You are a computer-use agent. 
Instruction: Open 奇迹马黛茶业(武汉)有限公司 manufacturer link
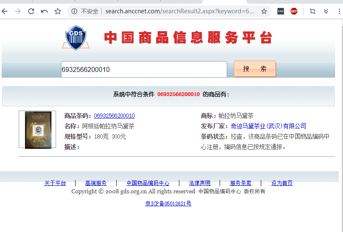pos(268,126)
